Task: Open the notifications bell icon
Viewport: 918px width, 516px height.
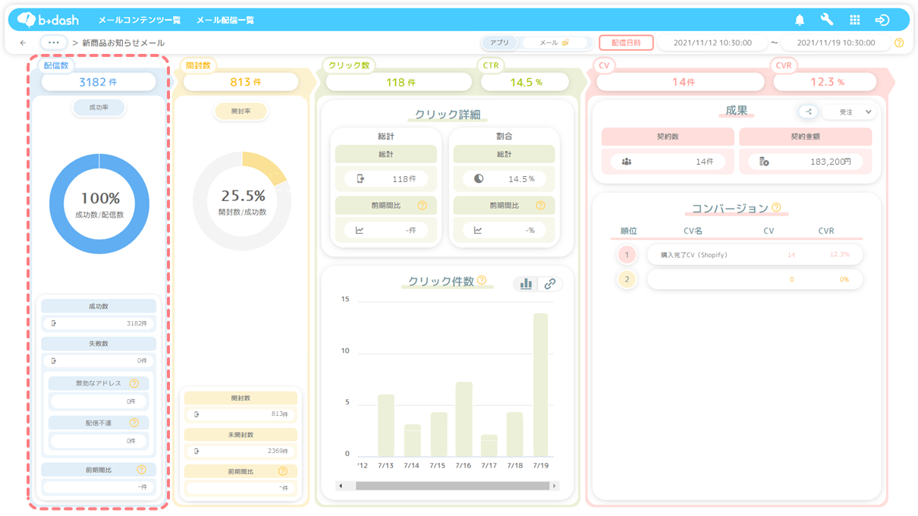Action: pyautogui.click(x=800, y=20)
